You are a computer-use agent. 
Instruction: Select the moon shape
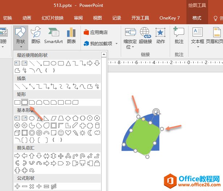tap(90, 133)
